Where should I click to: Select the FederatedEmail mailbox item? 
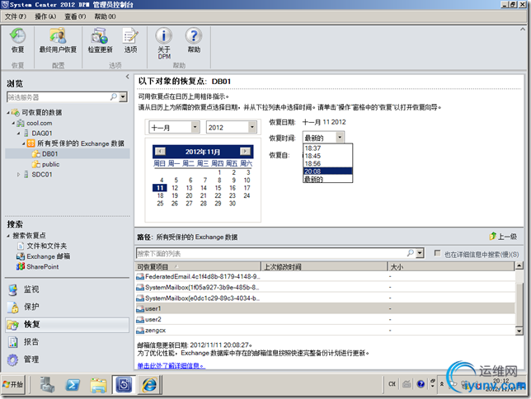(325, 276)
